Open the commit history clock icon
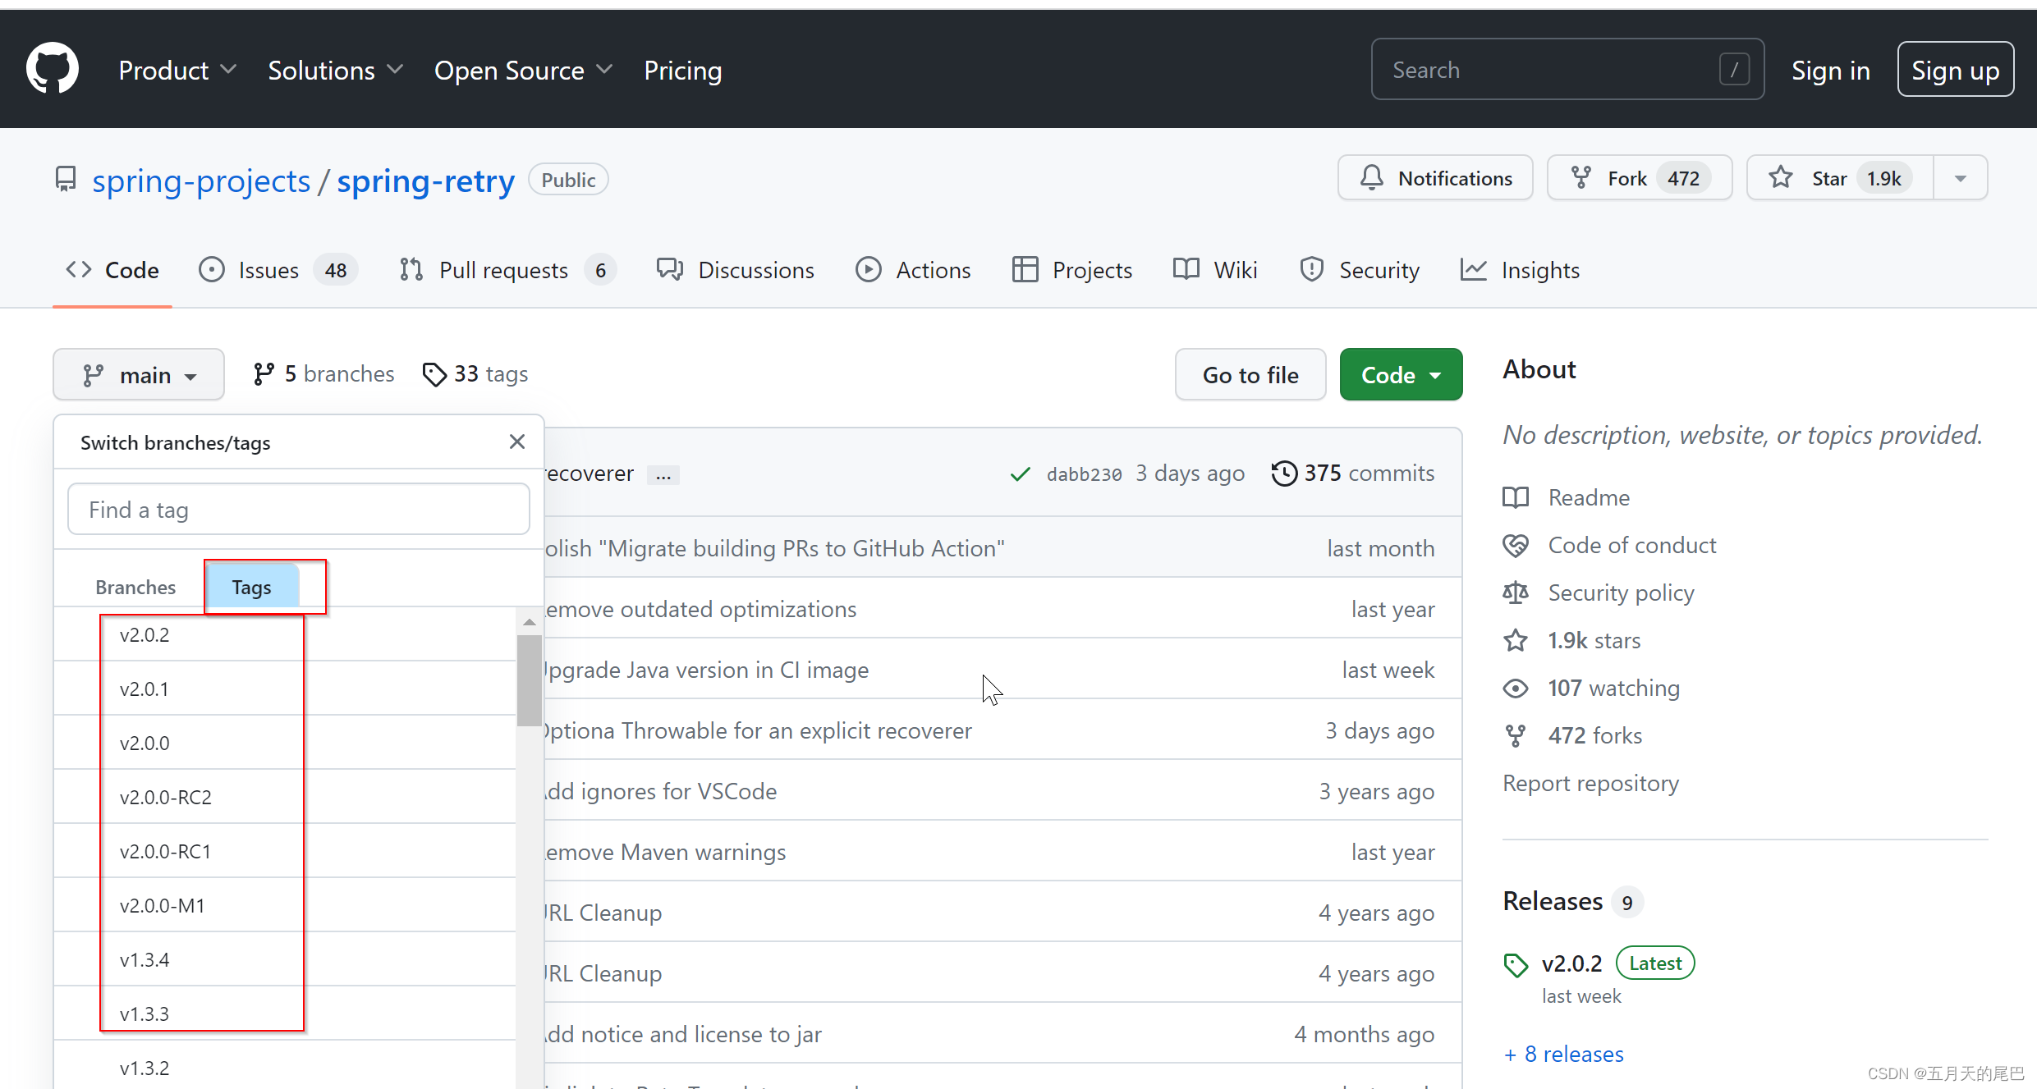The image size is (2037, 1089). click(x=1284, y=474)
